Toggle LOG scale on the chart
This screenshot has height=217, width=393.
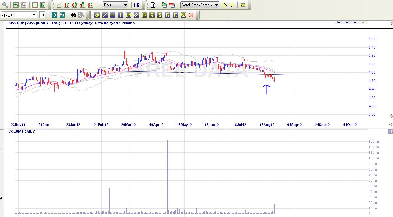(x=137, y=5)
